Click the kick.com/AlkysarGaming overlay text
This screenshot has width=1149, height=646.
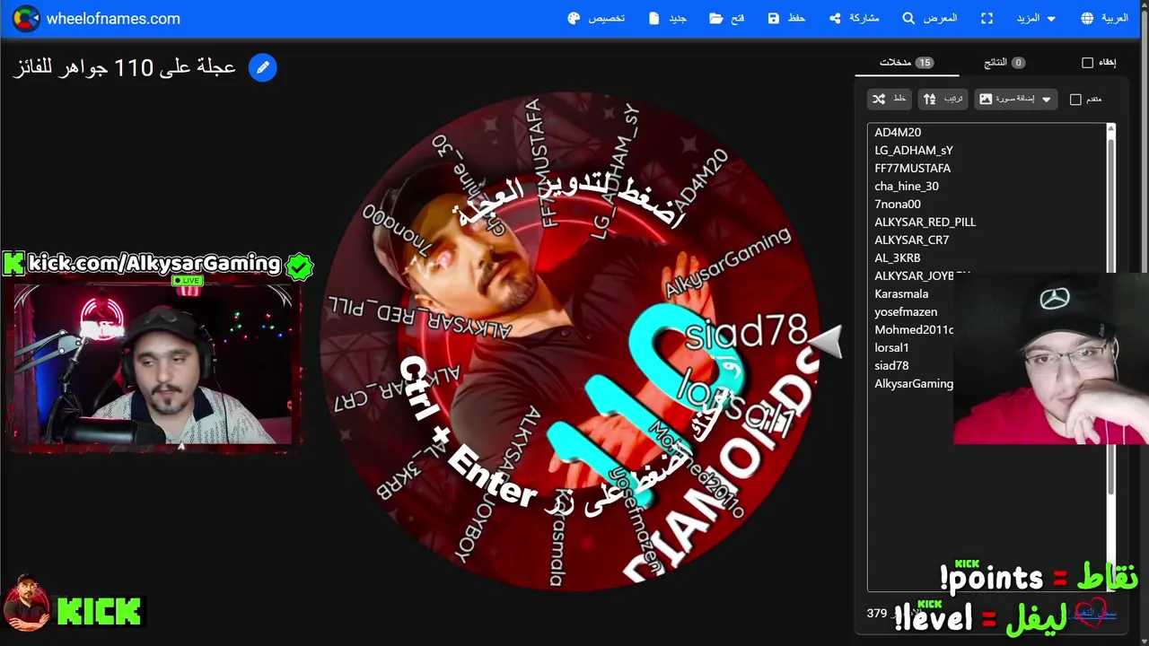[154, 264]
